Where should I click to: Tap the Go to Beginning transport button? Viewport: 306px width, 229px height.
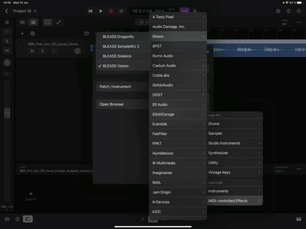90,11
